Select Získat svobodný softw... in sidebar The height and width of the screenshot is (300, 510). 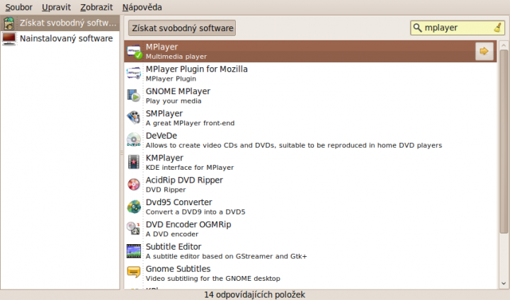[x=60, y=23]
